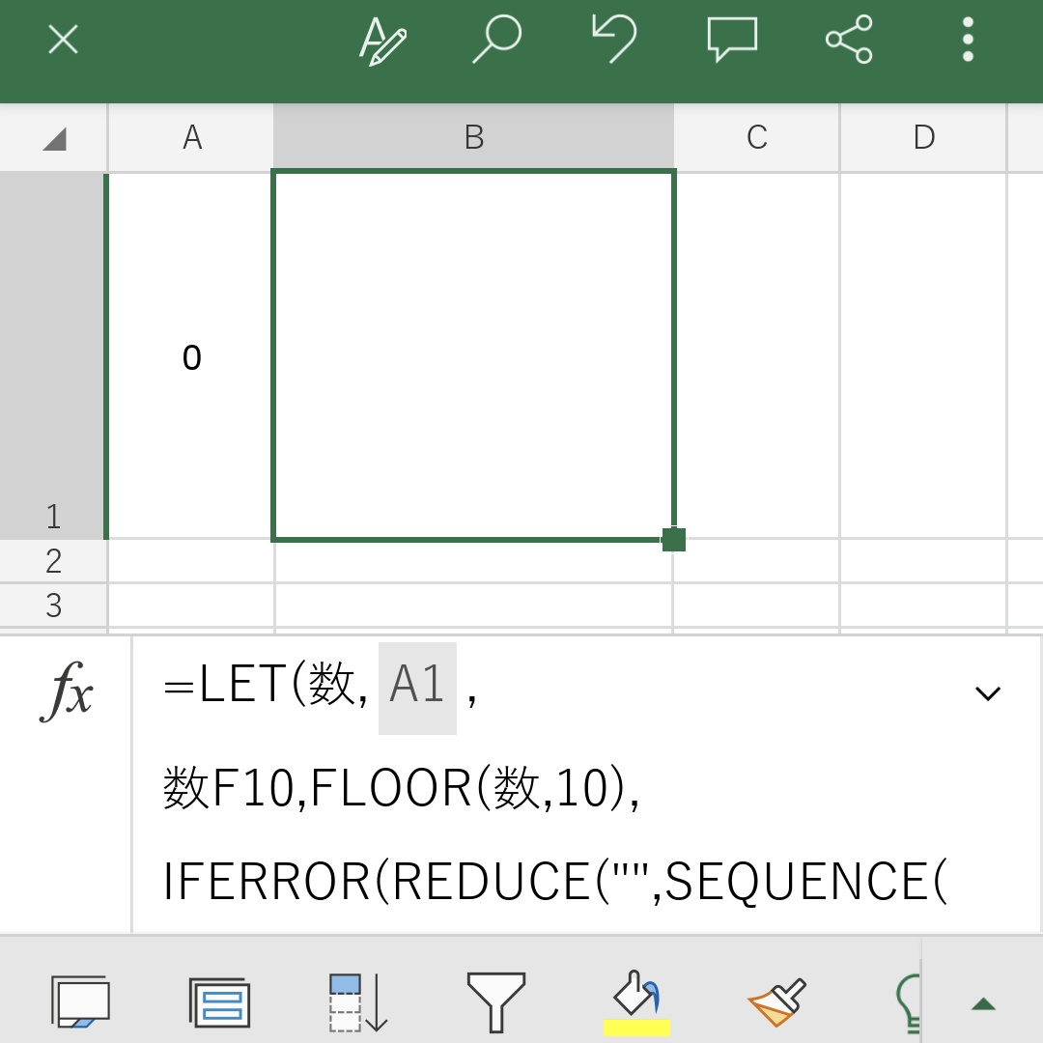Undo the last action

614,40
